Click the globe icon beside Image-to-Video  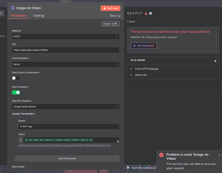13,8
